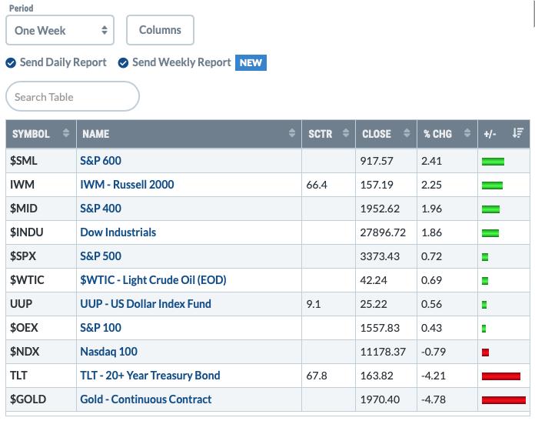Click the close value 3373.43
Screen dimensions: 535x421
[380, 256]
